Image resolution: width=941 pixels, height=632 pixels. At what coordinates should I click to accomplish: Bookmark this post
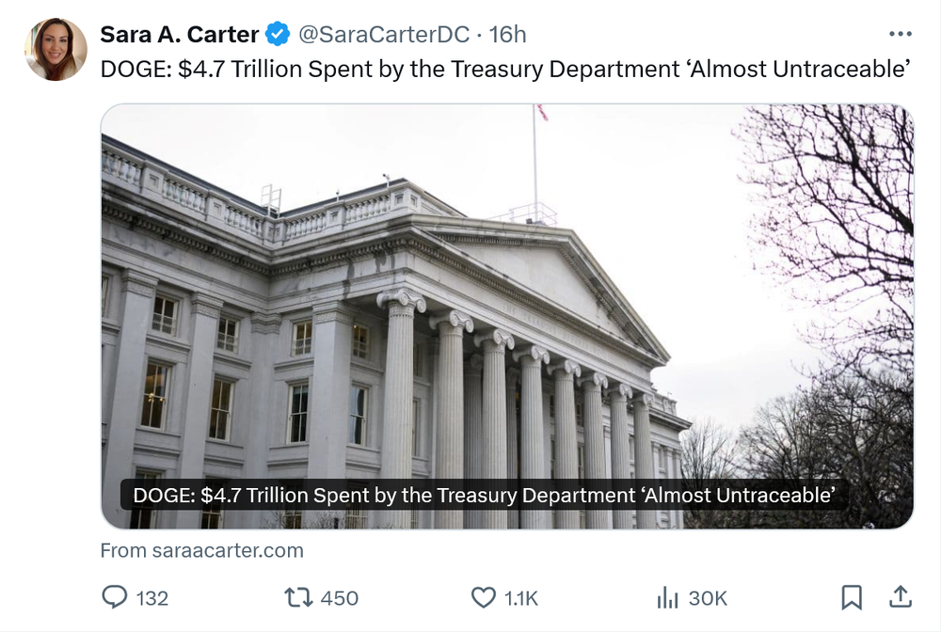[851, 597]
